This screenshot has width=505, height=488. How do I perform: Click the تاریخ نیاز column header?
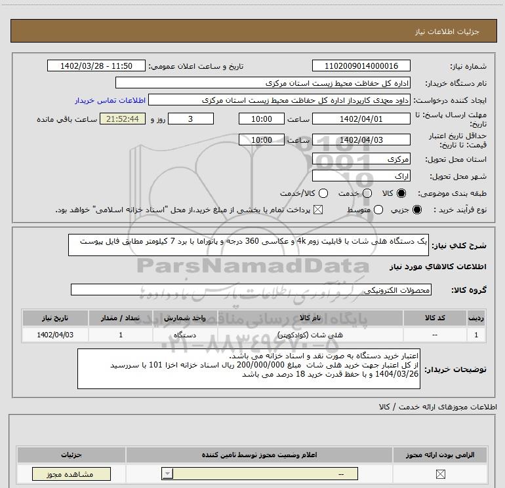click(55, 318)
